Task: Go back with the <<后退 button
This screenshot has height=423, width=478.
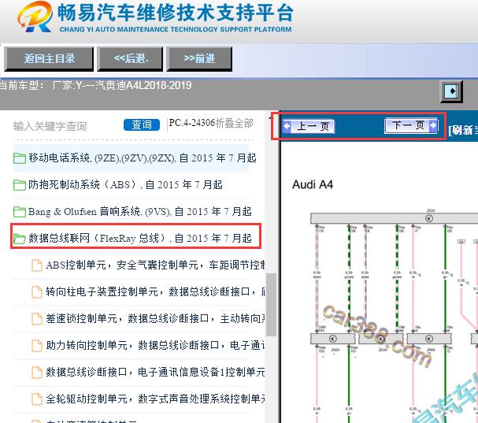Action: coord(131,59)
